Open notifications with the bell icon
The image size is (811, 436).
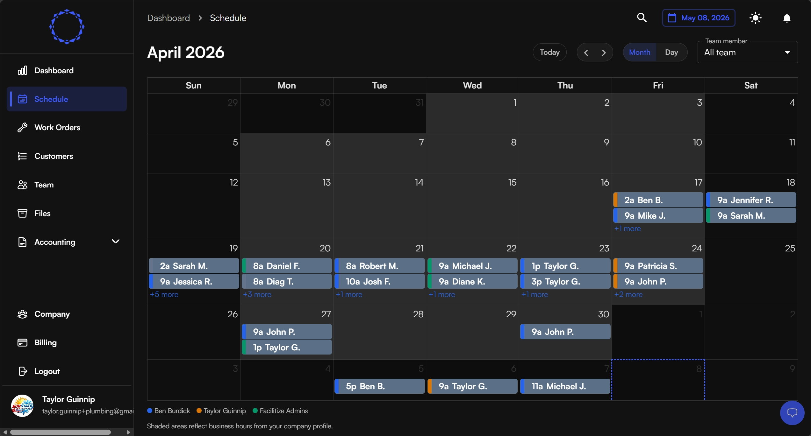[x=787, y=18]
